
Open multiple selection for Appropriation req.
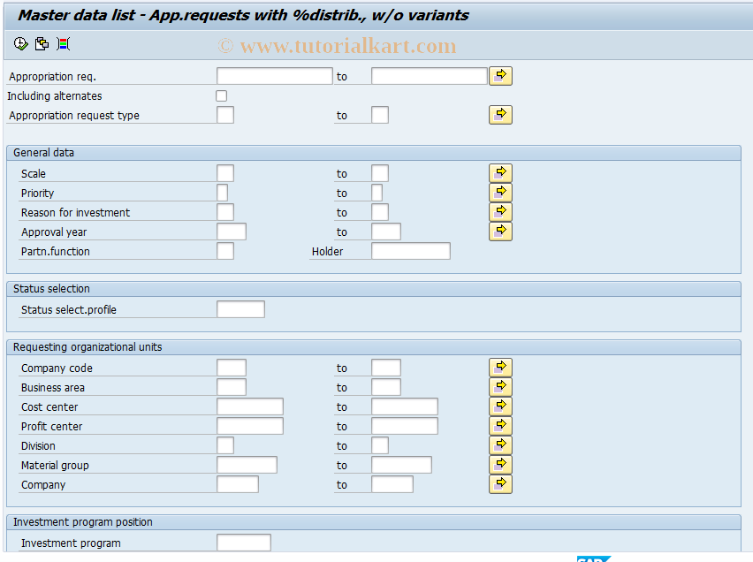click(x=500, y=76)
